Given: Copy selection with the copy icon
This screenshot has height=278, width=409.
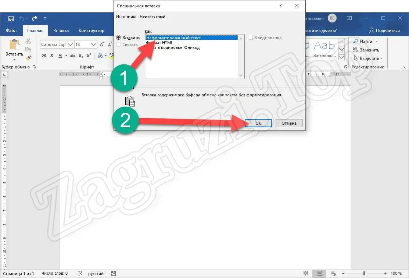Looking at the screenshot, I should click(28, 50).
